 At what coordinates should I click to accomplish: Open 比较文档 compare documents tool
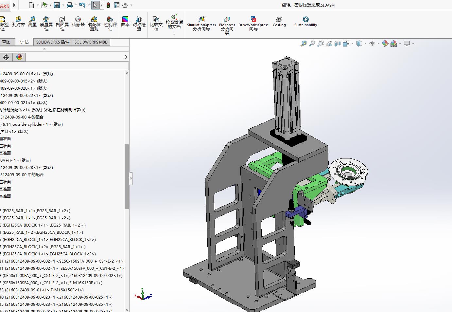156,24
